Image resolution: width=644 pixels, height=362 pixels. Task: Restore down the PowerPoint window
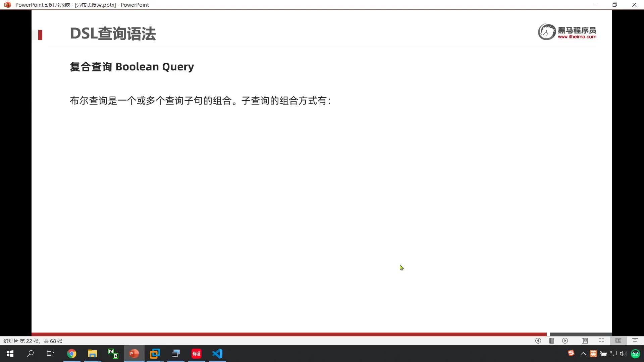(615, 5)
